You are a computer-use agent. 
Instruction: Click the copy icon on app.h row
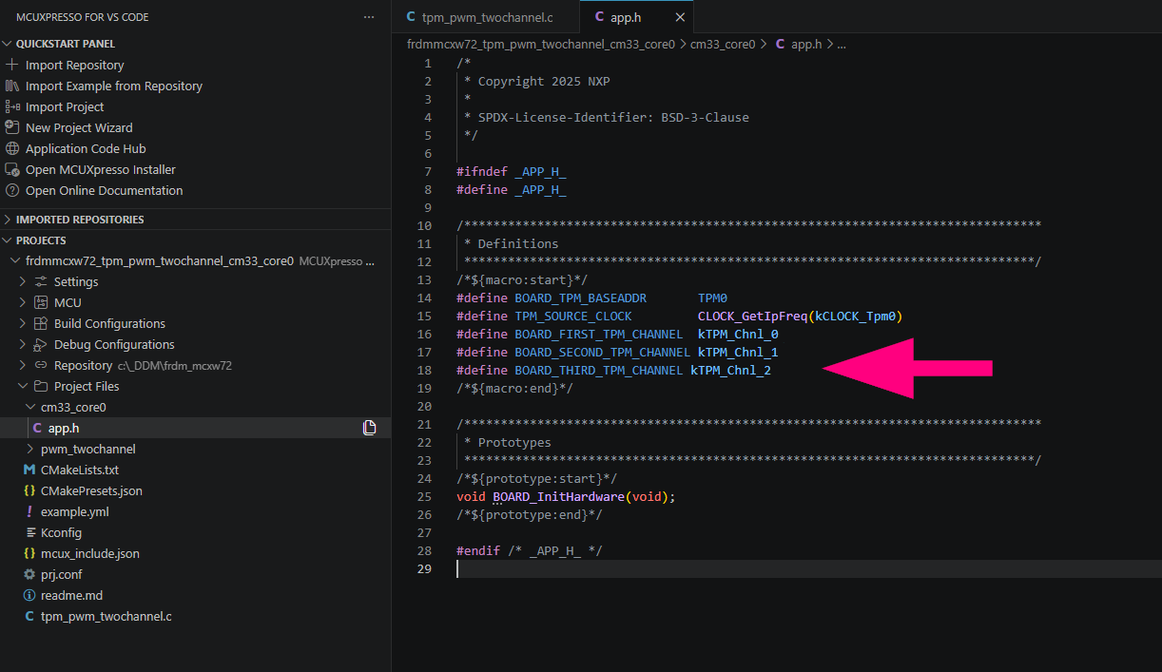point(369,428)
